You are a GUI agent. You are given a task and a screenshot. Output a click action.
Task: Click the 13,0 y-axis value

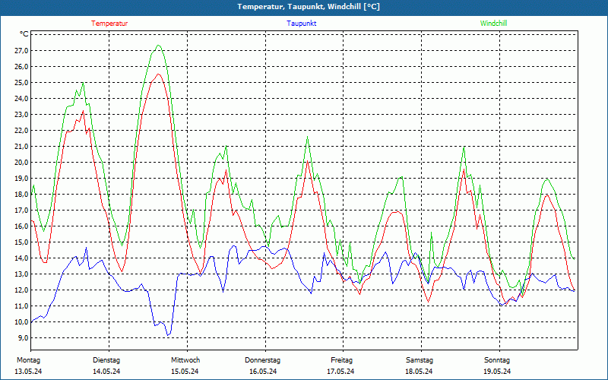tap(22, 274)
